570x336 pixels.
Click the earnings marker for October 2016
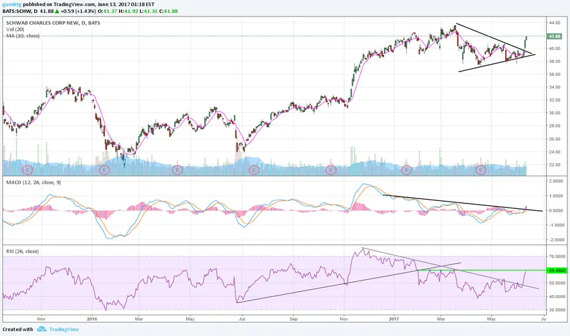[x=331, y=170]
